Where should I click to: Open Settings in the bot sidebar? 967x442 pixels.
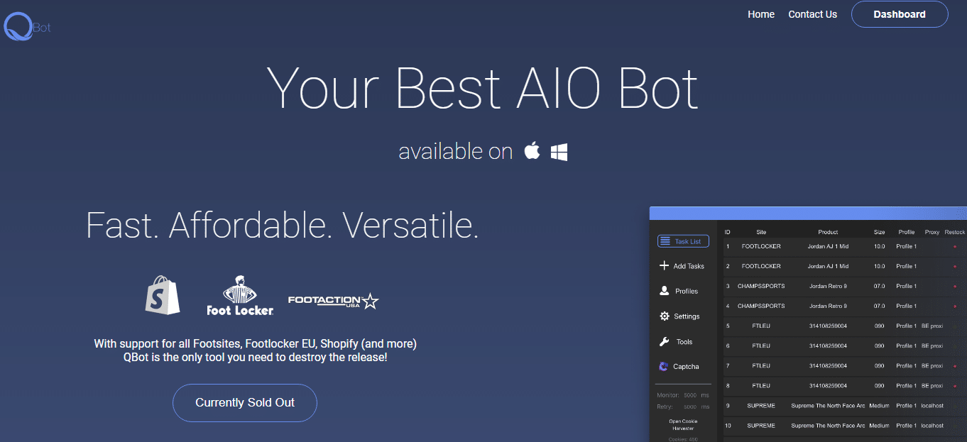point(679,316)
